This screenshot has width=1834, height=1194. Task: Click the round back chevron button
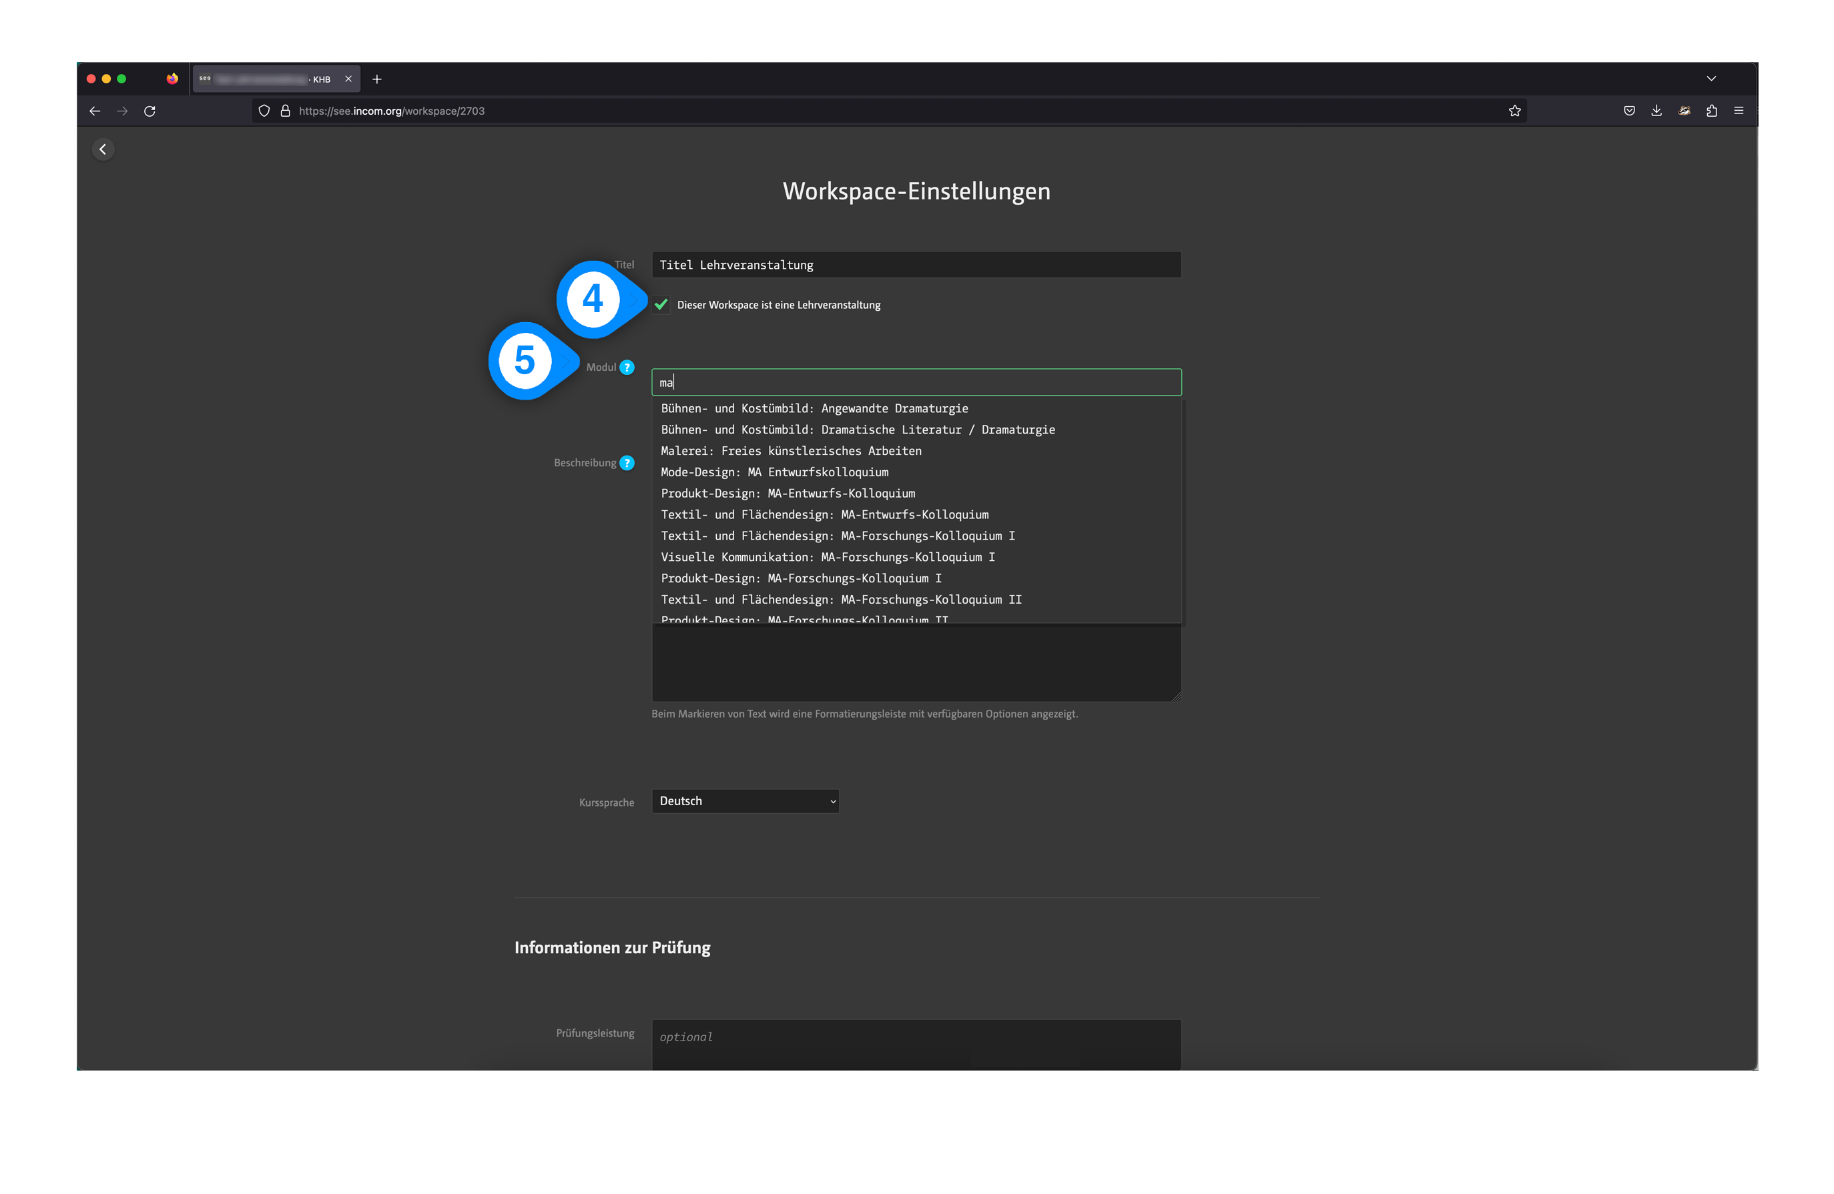coord(103,149)
